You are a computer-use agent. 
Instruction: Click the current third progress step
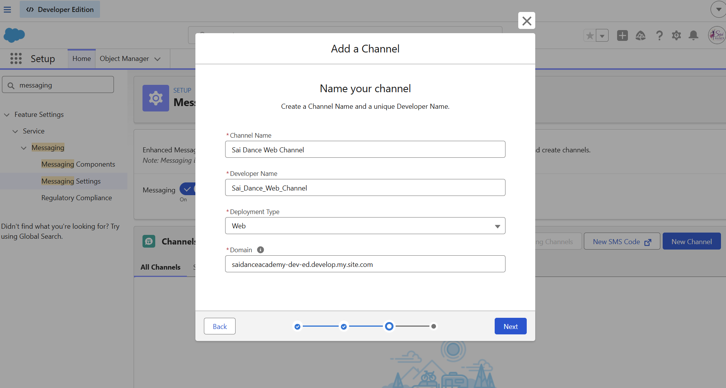pos(389,326)
